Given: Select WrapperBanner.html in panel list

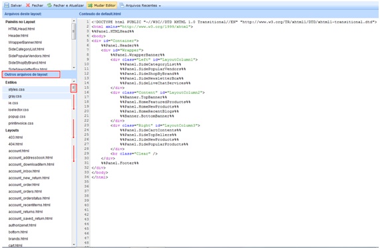Looking at the screenshot, I should pos(25,42).
